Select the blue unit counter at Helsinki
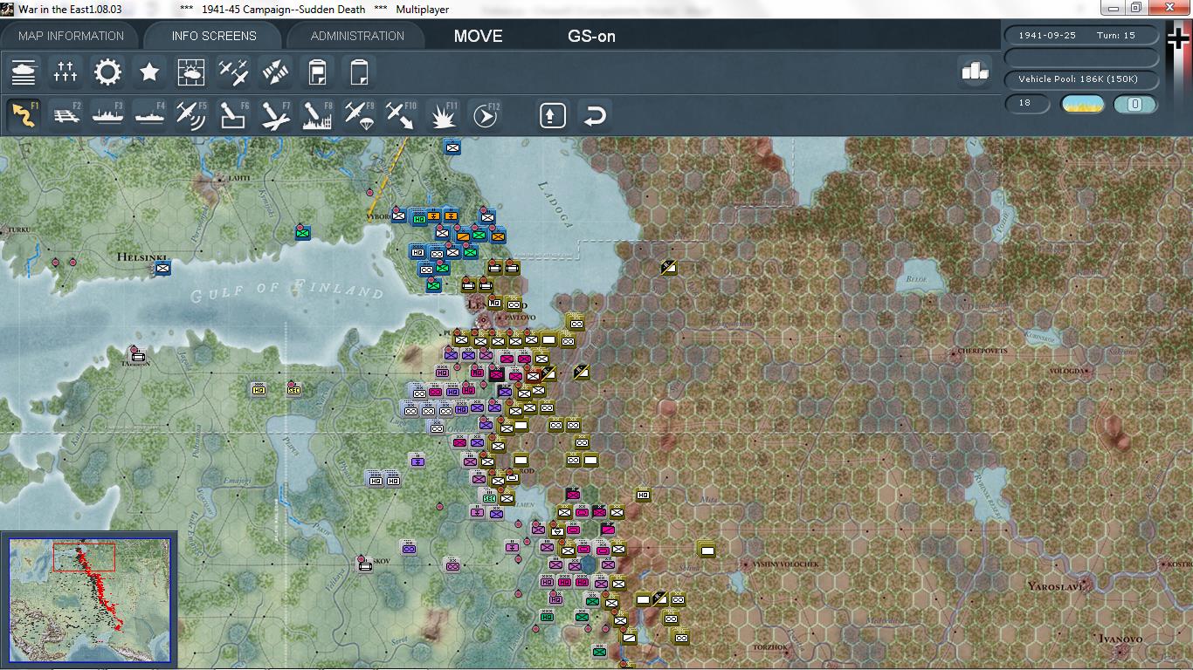This screenshot has height=670, width=1193. pos(162,268)
